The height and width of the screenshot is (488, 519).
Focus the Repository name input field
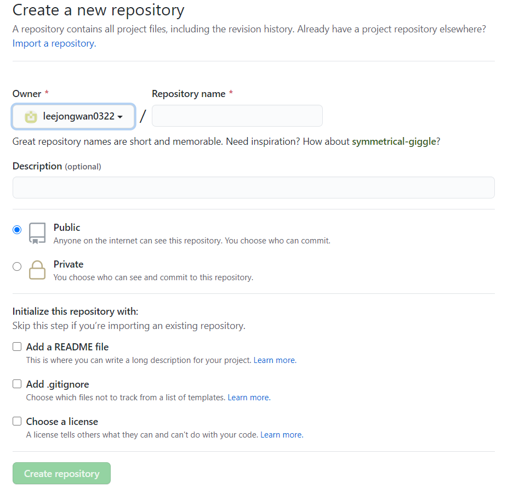237,116
